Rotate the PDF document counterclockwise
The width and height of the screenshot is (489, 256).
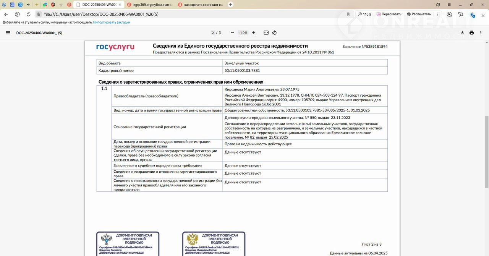point(274,33)
